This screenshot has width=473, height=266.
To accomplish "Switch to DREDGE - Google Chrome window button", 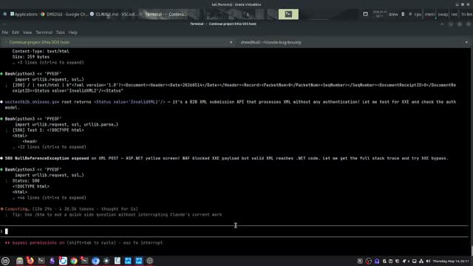I will pos(64,14).
